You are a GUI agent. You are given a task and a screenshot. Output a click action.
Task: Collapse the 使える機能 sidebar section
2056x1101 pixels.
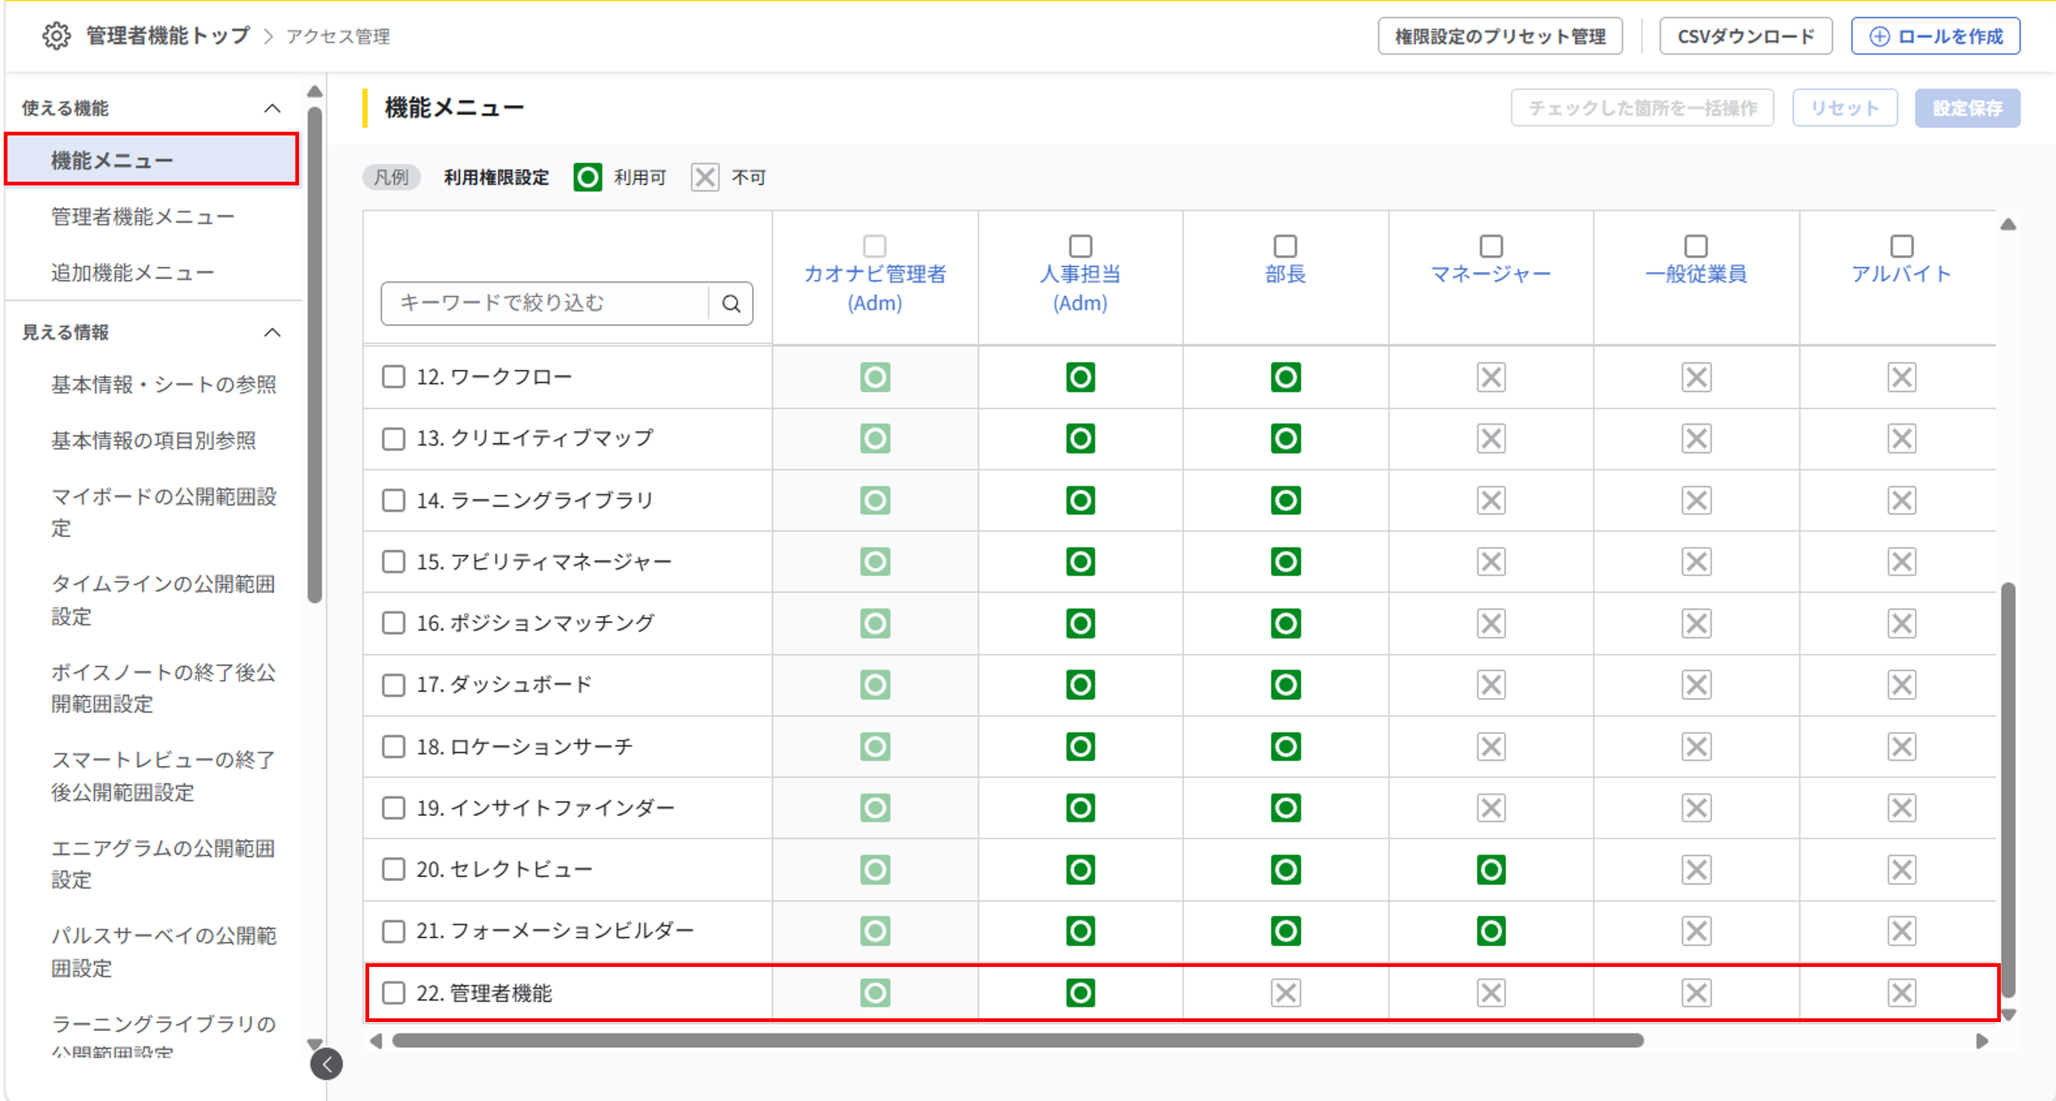coord(272,108)
